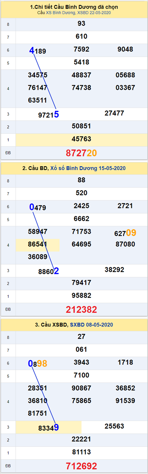This screenshot has height=474, width=148.
Task: Click the number 4189 with blue 4
Action: pos(38,51)
